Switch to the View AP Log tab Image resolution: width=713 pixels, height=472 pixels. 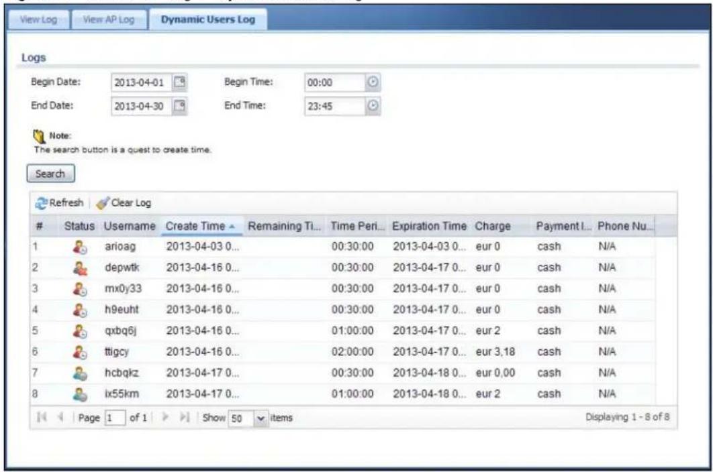pos(109,19)
